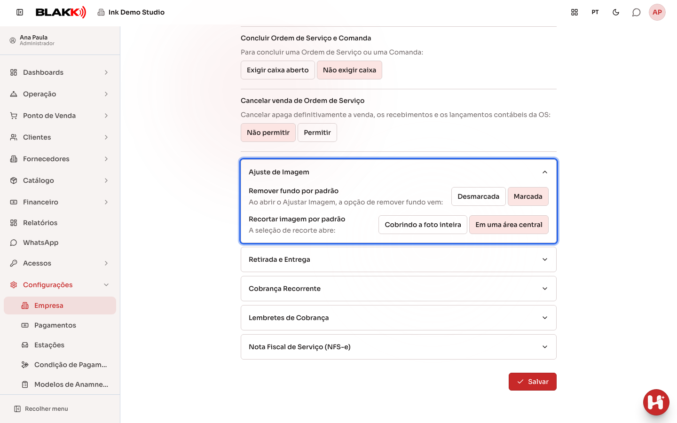The image size is (677, 423).
Task: Click the Catálogo box icon
Action: (x=14, y=180)
